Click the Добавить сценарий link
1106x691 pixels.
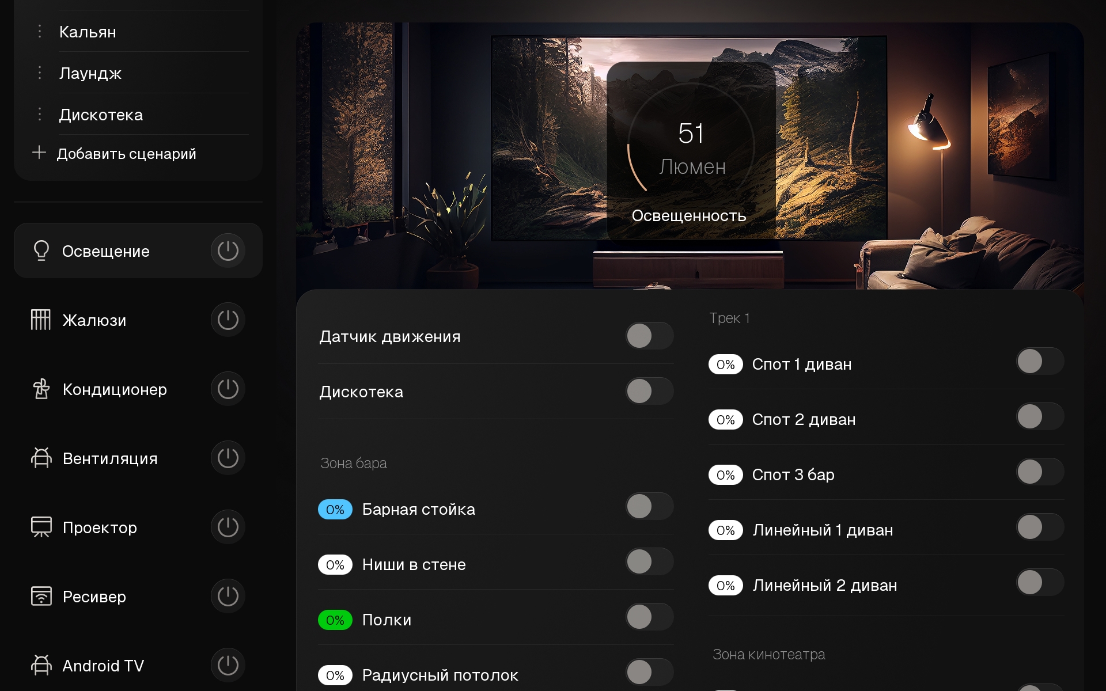click(126, 154)
